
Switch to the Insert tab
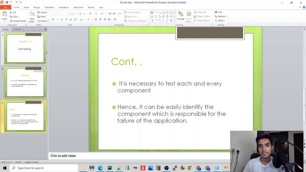point(26,8)
